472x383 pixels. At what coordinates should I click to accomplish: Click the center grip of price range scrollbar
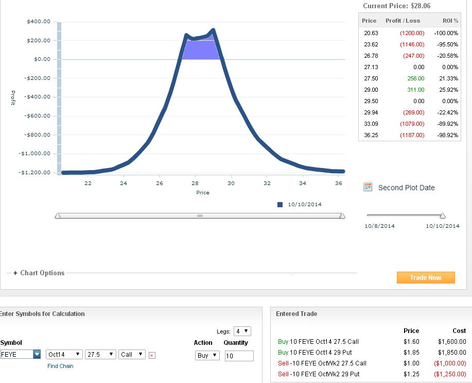tap(200, 216)
